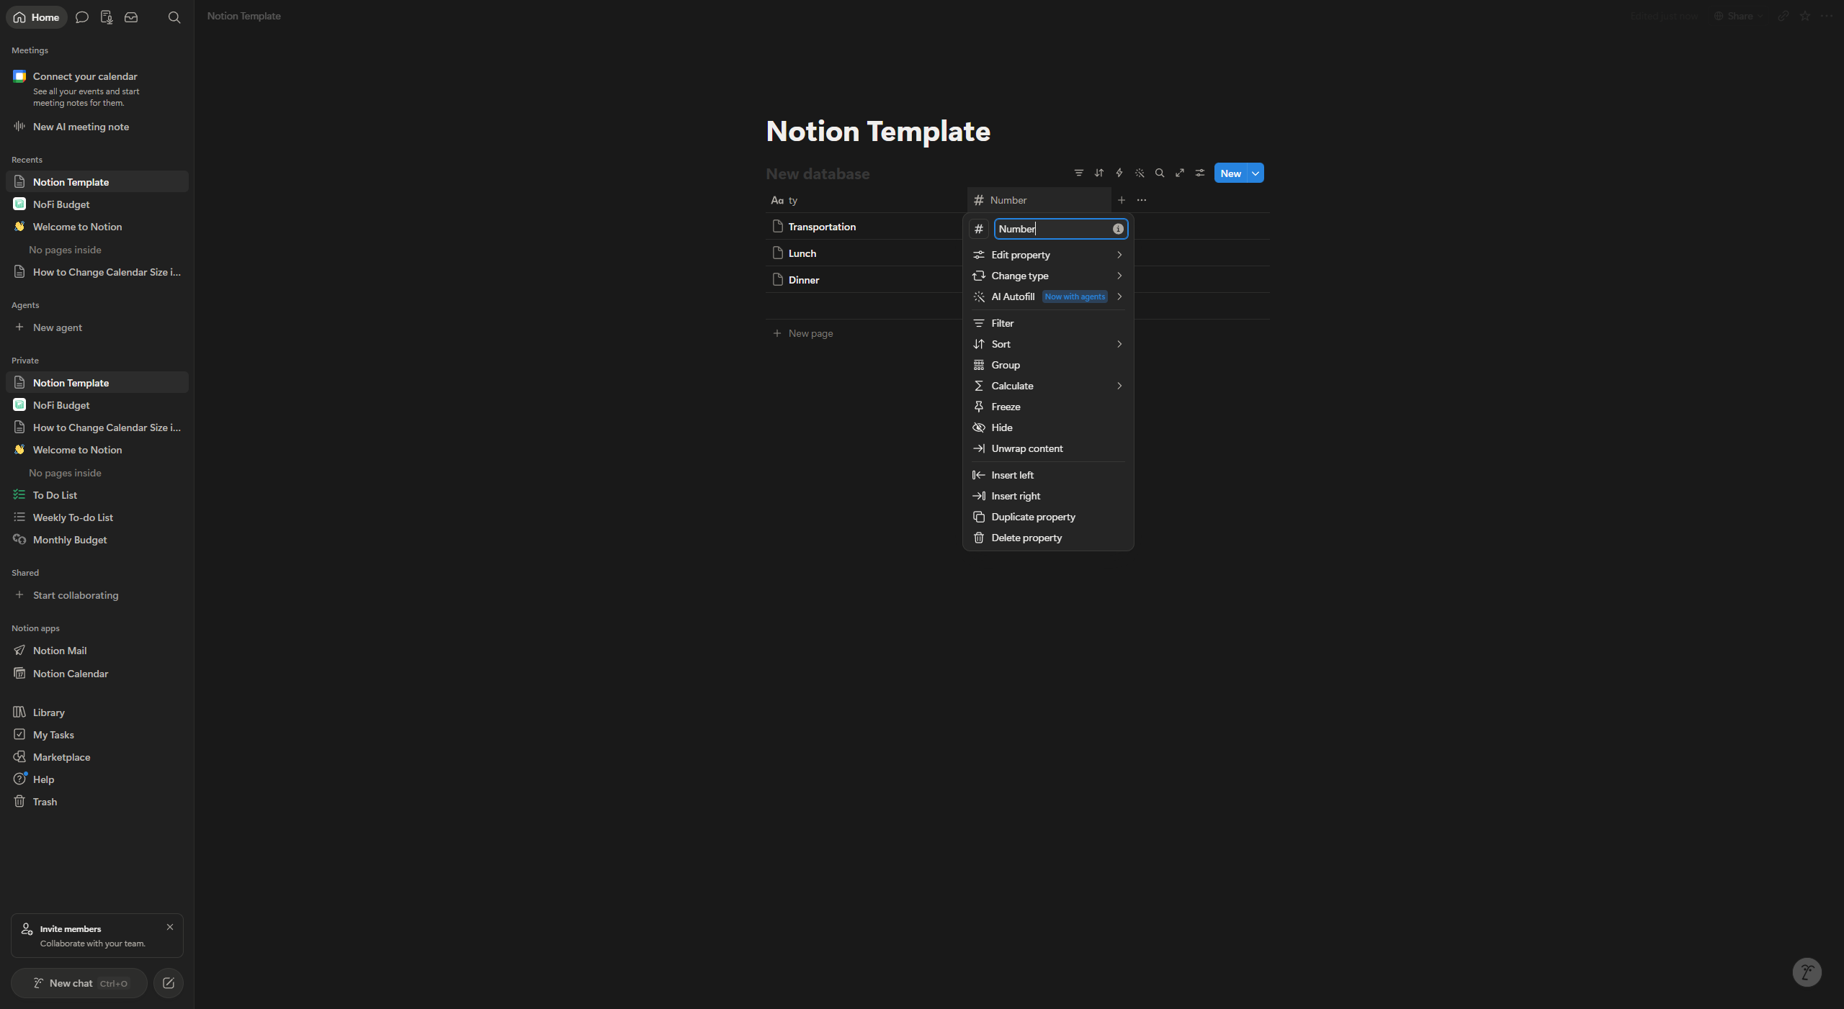Open the page options three-dot menu top right
This screenshot has width=1844, height=1009.
click(1826, 16)
